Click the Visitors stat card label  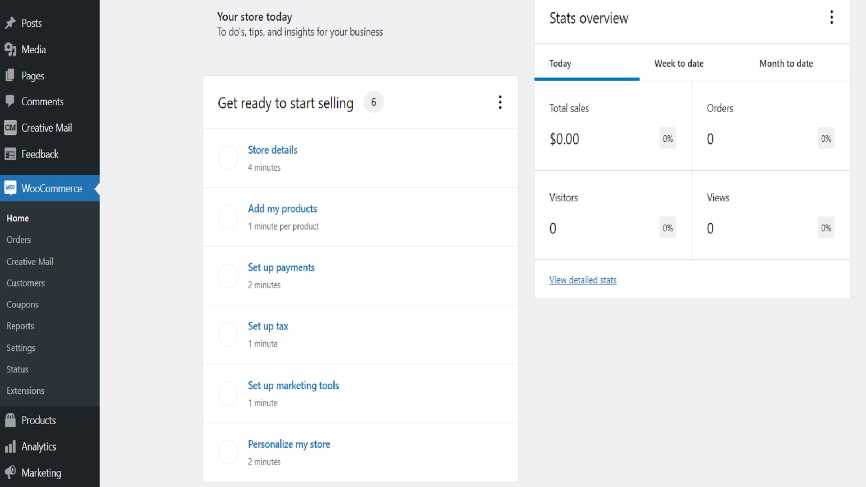[x=563, y=198]
